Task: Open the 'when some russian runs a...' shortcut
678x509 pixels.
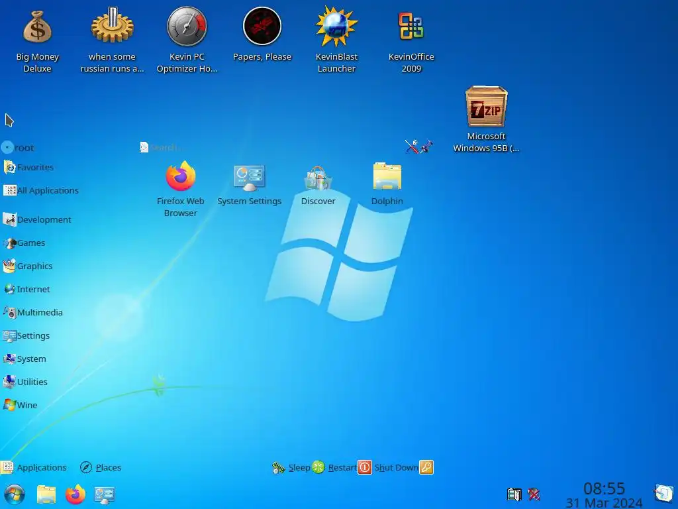Action: click(x=112, y=41)
